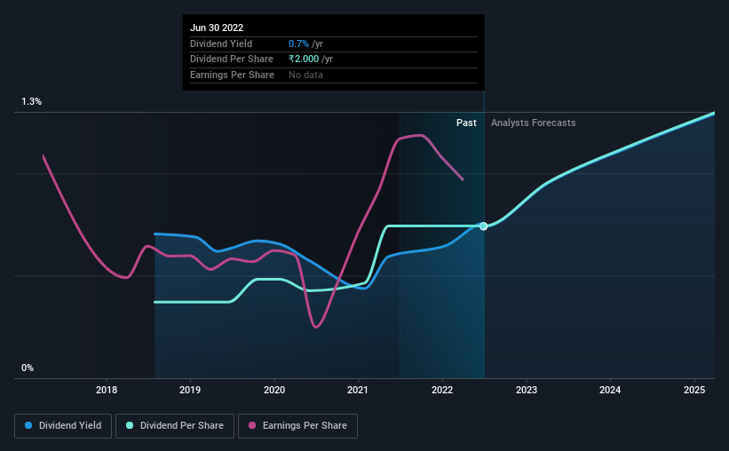Click the tooltip Dividend Yield row label

pos(221,44)
